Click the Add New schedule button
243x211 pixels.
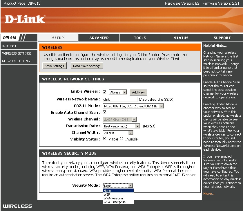click(x=138, y=92)
